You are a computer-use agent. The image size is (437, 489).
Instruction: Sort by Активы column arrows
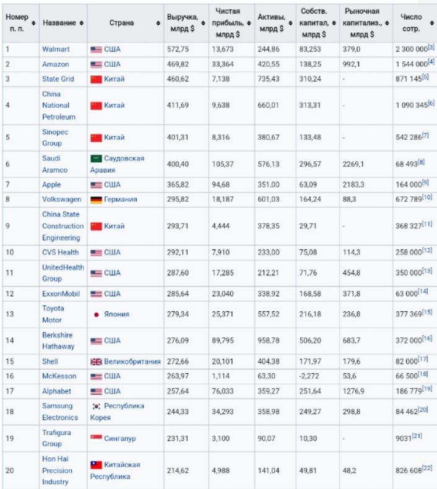click(x=290, y=23)
